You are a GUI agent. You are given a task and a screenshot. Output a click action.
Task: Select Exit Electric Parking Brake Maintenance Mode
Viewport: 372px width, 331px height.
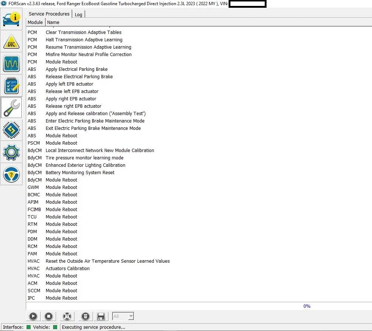199,128
